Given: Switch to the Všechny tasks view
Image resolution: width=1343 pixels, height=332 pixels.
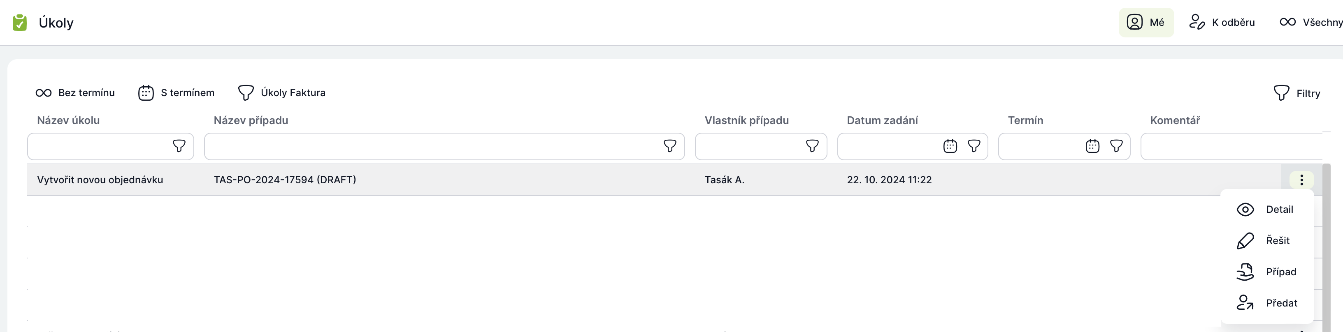Looking at the screenshot, I should click(x=1310, y=22).
